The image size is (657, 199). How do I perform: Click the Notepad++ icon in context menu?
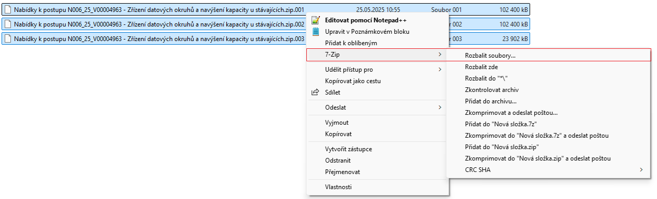pyautogui.click(x=315, y=20)
